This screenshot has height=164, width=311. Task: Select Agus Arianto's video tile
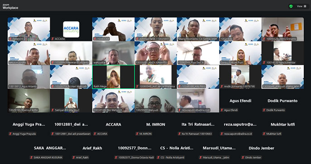point(29,77)
